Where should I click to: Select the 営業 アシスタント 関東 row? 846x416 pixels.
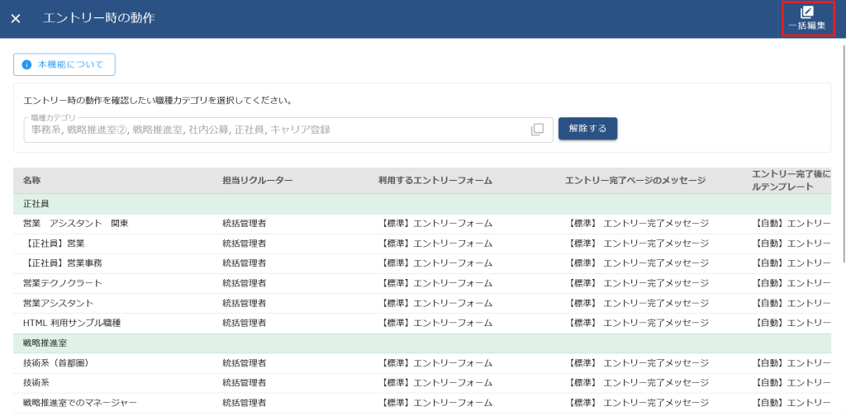pos(75,224)
